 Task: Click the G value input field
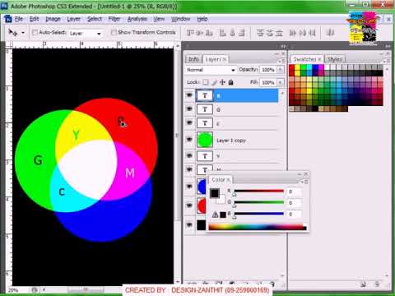tap(295, 202)
